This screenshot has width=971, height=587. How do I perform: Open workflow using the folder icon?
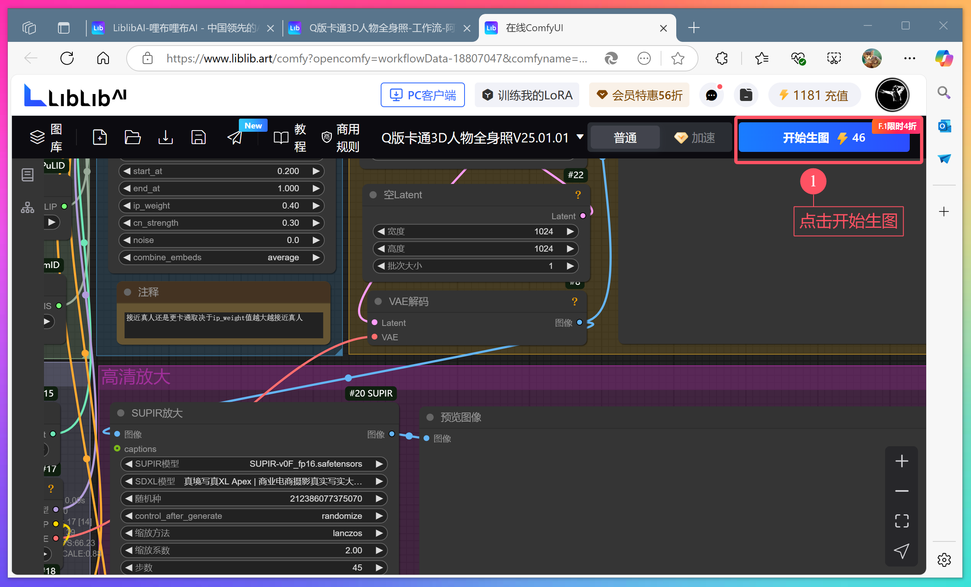[x=132, y=137]
